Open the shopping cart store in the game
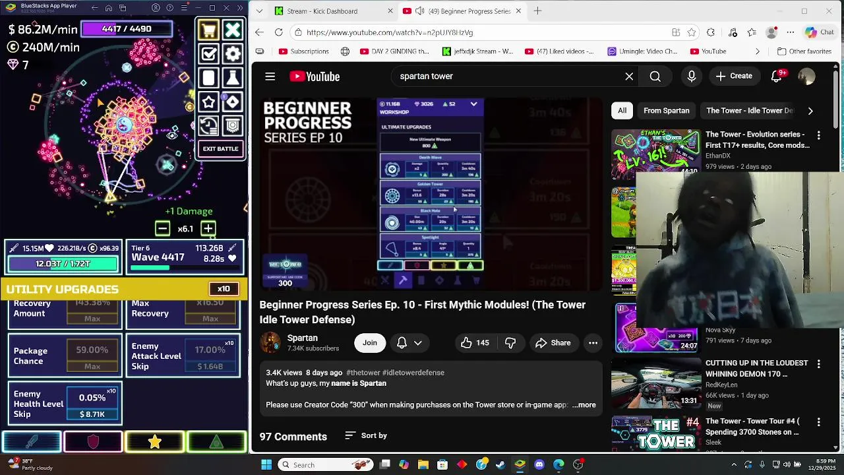The width and height of the screenshot is (844, 475). [208, 30]
